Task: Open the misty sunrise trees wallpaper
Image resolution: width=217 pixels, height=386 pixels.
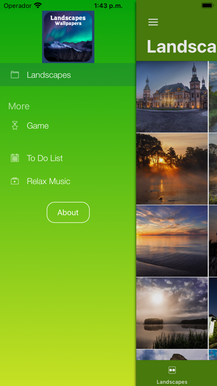Action: (x=172, y=169)
